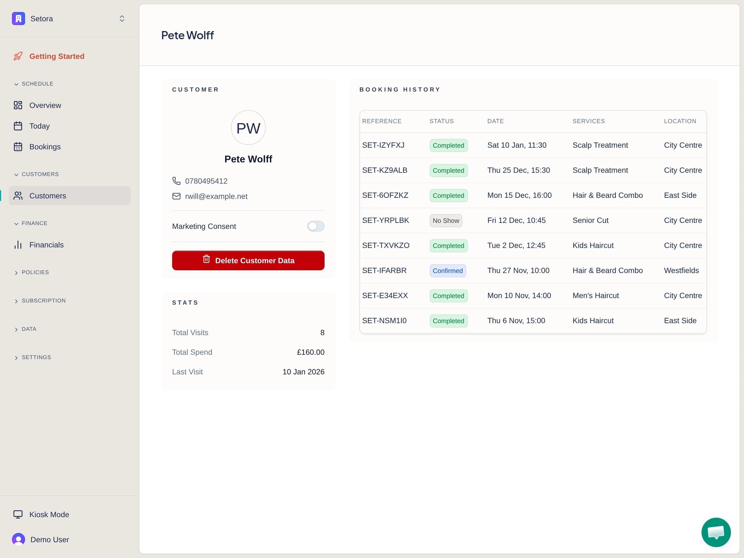Click the Kiosk Mode monitor icon

18,514
